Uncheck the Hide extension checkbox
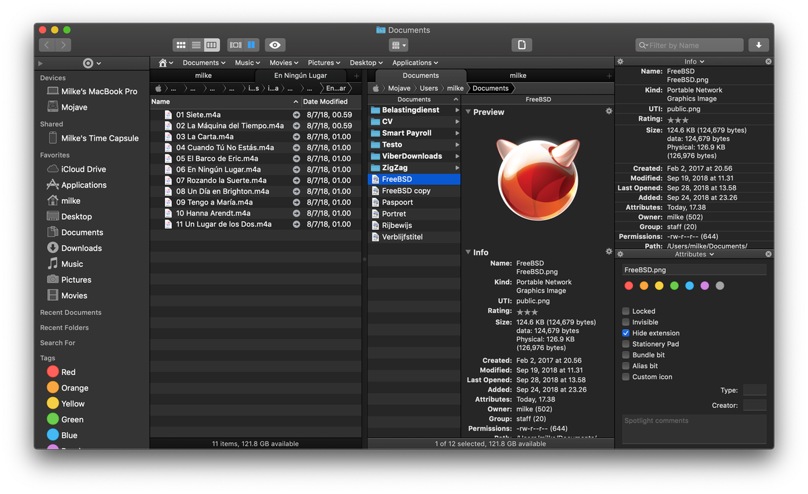The width and height of the screenshot is (808, 494). [626, 333]
